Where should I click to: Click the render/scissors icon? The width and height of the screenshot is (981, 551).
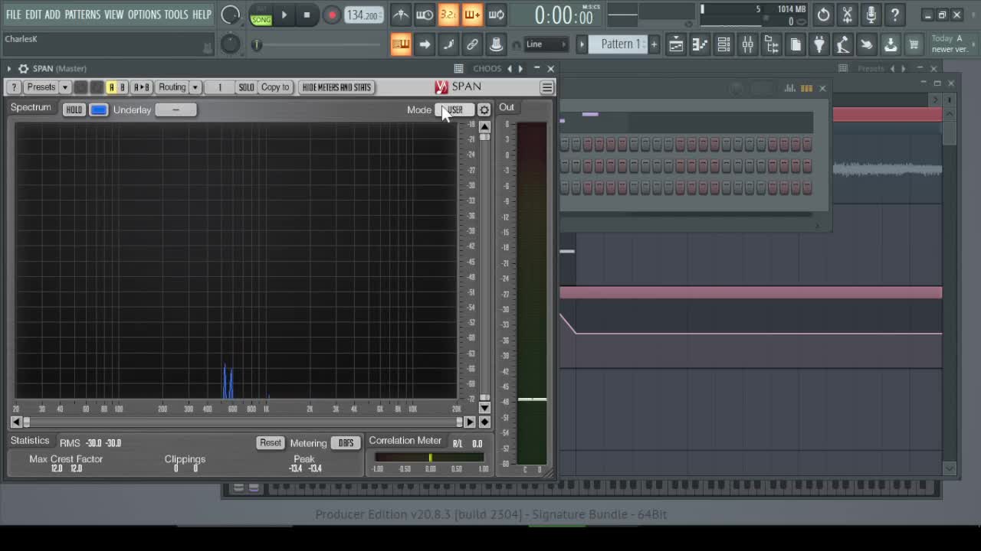847,15
